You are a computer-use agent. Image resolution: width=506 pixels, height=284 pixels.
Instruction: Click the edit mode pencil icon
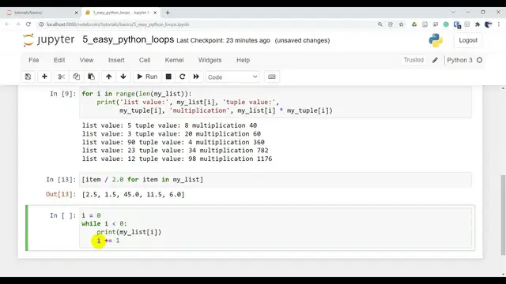(435, 60)
